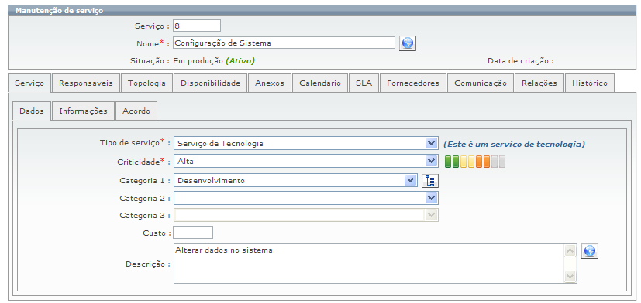Viewport: 641px width, 303px height.
Task: Click the 'Em produção' status text
Action: 198,61
